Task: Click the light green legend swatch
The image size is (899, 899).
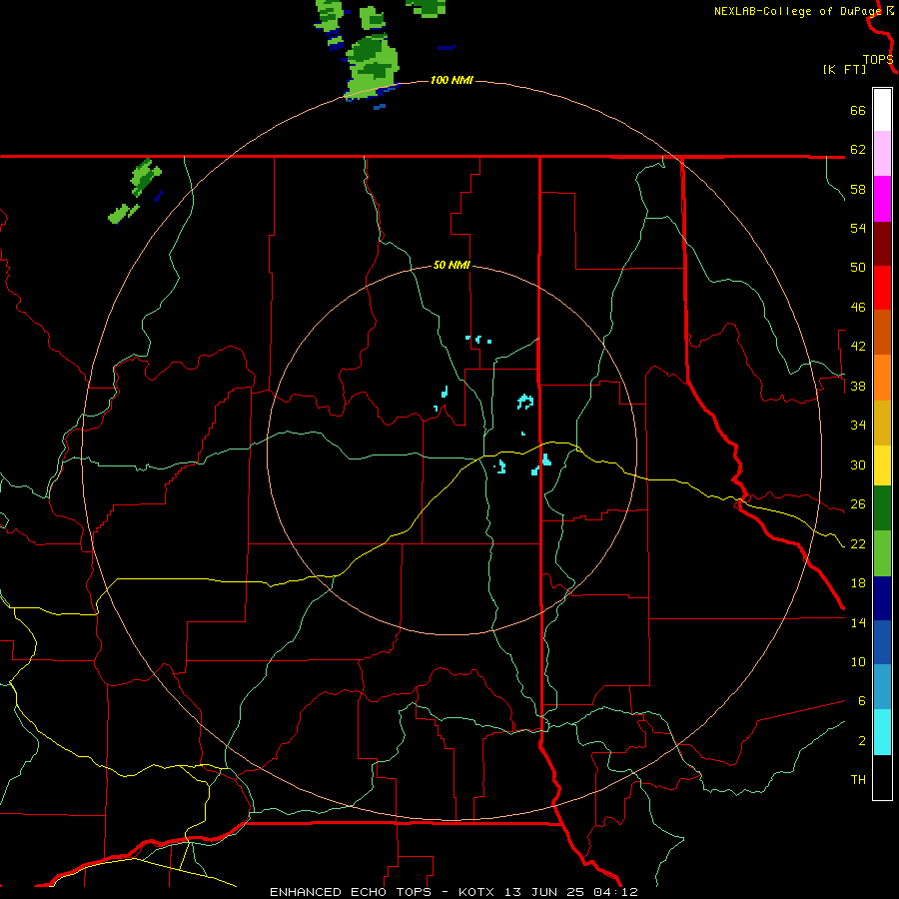Action: (882, 553)
